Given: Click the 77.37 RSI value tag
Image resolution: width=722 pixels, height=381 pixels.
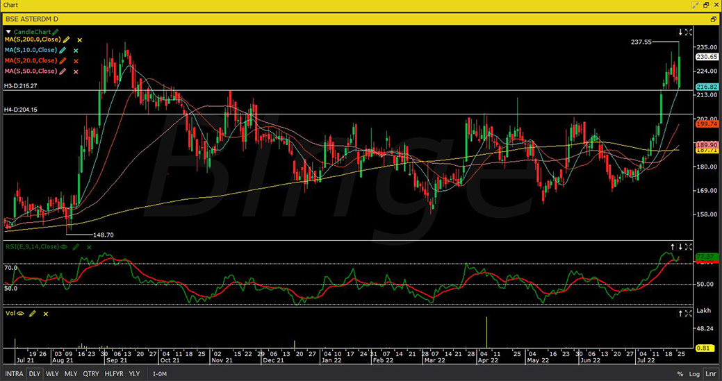Looking at the screenshot, I should [x=706, y=257].
